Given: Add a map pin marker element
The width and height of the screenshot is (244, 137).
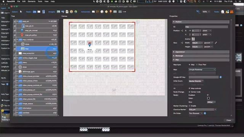Looking at the screenshot, I should click(x=111, y=12).
